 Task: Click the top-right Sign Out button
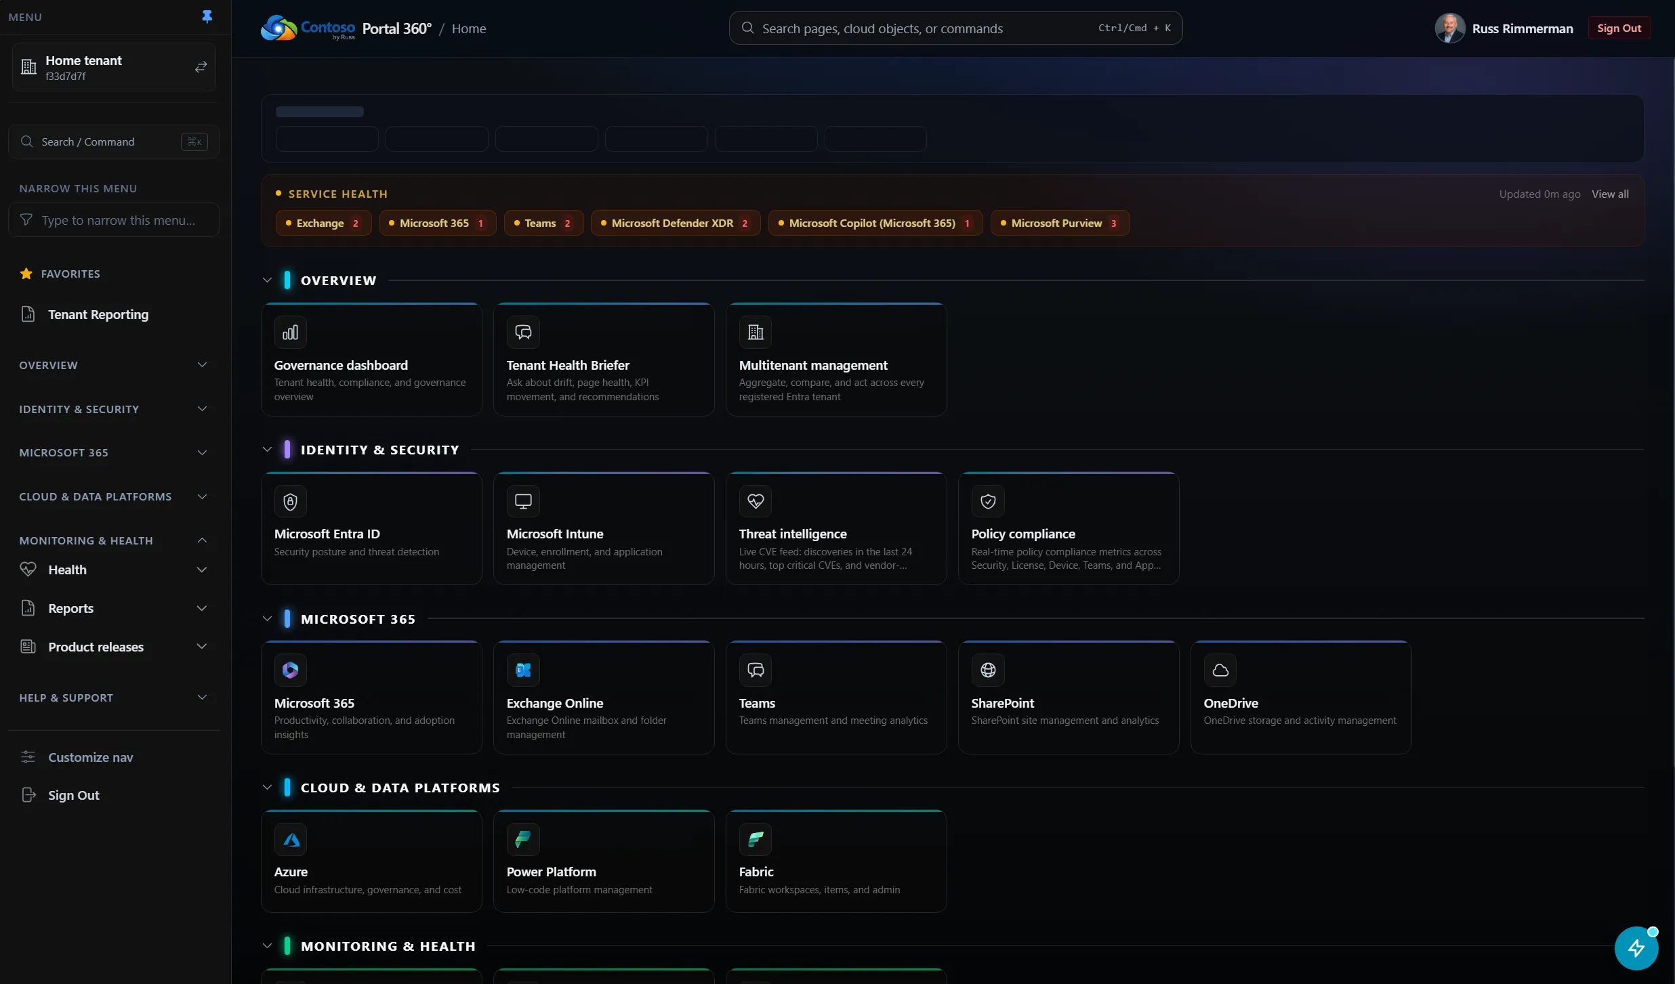coord(1619,28)
